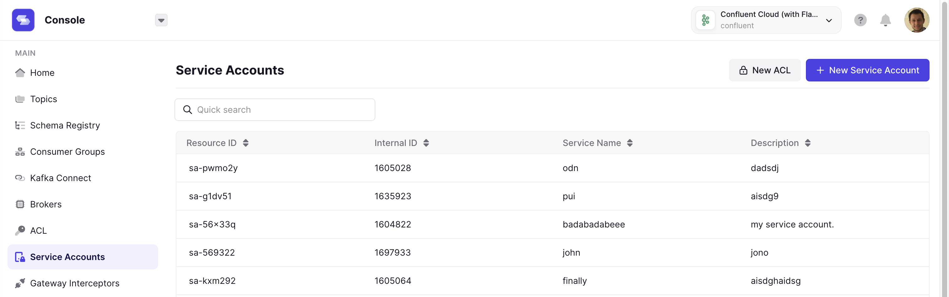The width and height of the screenshot is (949, 297).
Task: Click internal ID 1635923
Action: (392, 196)
